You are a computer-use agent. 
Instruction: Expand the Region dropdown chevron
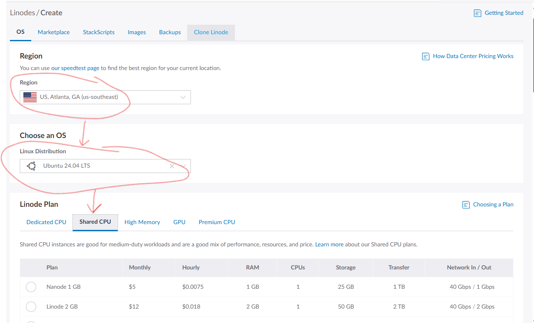click(x=183, y=98)
